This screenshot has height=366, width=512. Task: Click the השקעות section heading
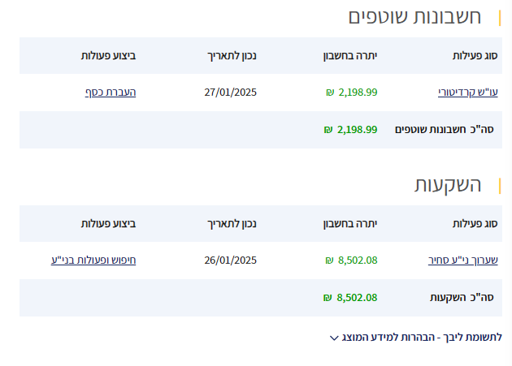pyautogui.click(x=448, y=185)
